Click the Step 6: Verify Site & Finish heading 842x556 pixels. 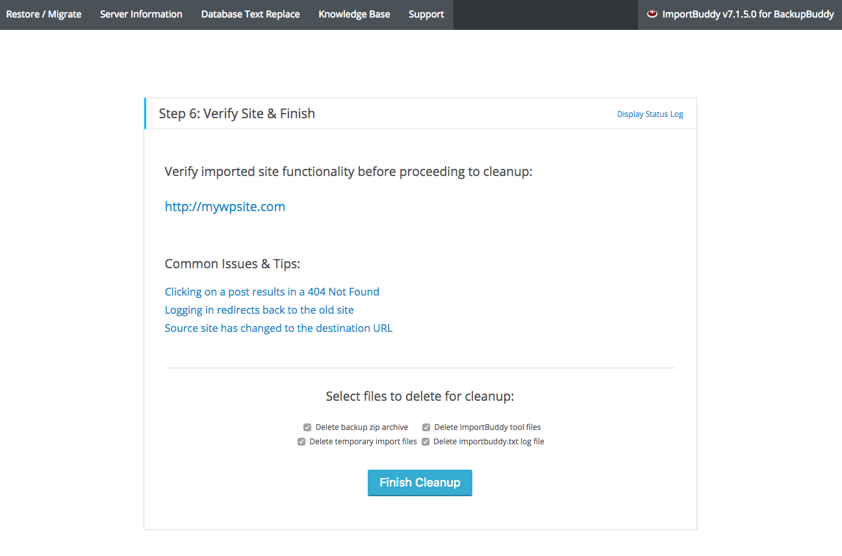[237, 114]
